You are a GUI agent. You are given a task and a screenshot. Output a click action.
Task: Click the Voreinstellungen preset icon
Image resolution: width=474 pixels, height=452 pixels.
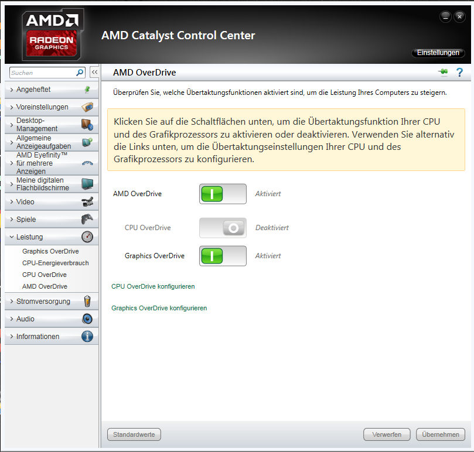[x=87, y=107]
